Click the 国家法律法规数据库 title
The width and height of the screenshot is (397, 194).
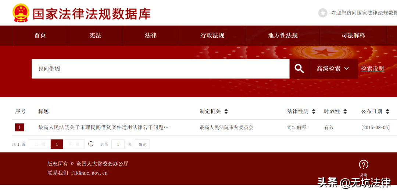pos(92,14)
